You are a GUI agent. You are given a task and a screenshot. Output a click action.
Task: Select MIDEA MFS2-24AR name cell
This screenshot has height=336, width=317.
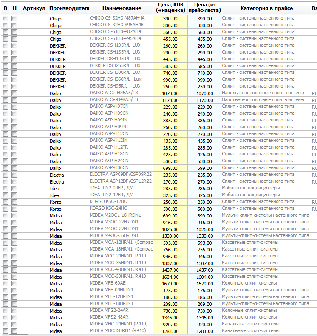tap(122, 311)
